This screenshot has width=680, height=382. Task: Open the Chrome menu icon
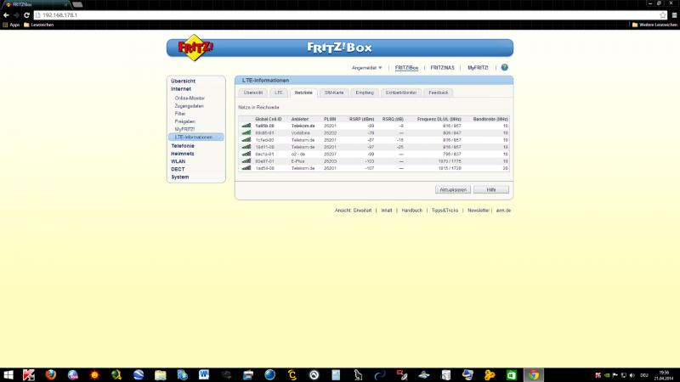point(674,15)
